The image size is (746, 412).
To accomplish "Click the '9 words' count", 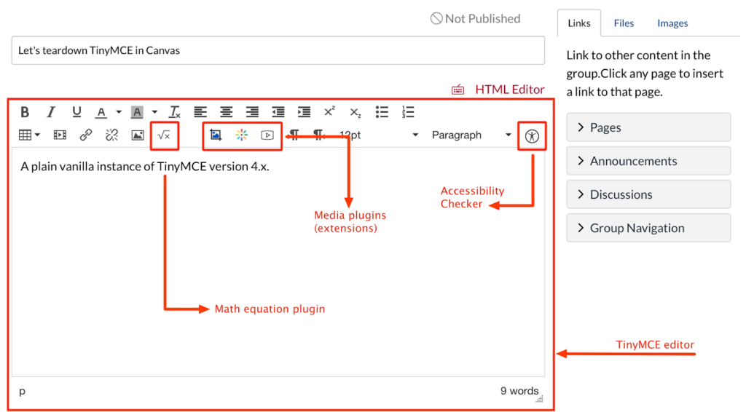I will pyautogui.click(x=519, y=391).
